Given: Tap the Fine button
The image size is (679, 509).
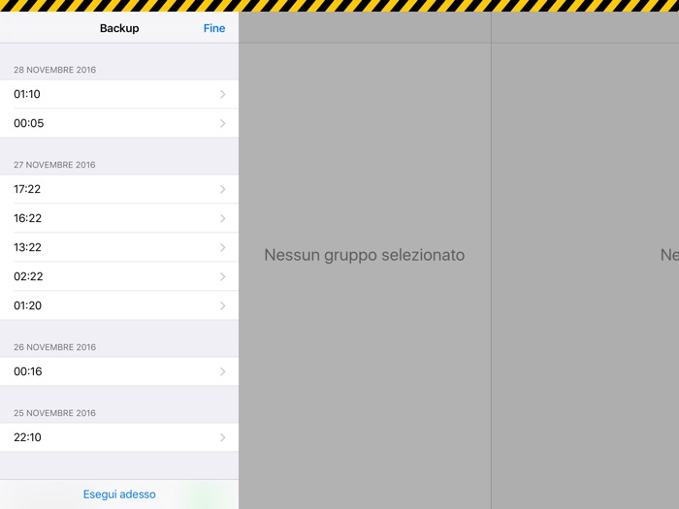Looking at the screenshot, I should point(214,28).
